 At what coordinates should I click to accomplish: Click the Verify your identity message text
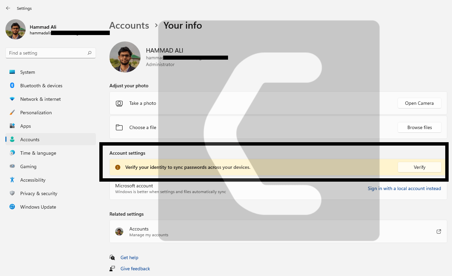[188, 167]
